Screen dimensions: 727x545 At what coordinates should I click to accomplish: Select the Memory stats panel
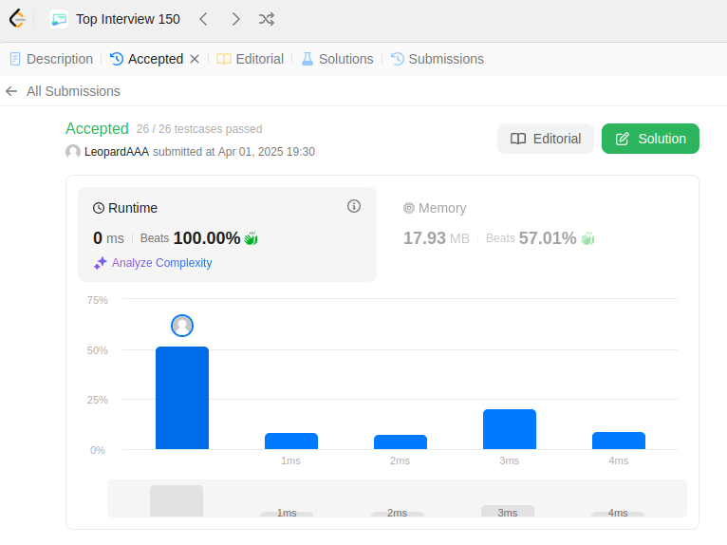(538, 235)
